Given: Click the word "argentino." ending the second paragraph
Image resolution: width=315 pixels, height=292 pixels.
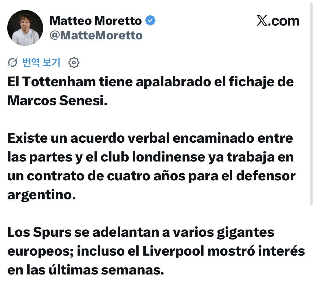Looking at the screenshot, I should (41, 195).
